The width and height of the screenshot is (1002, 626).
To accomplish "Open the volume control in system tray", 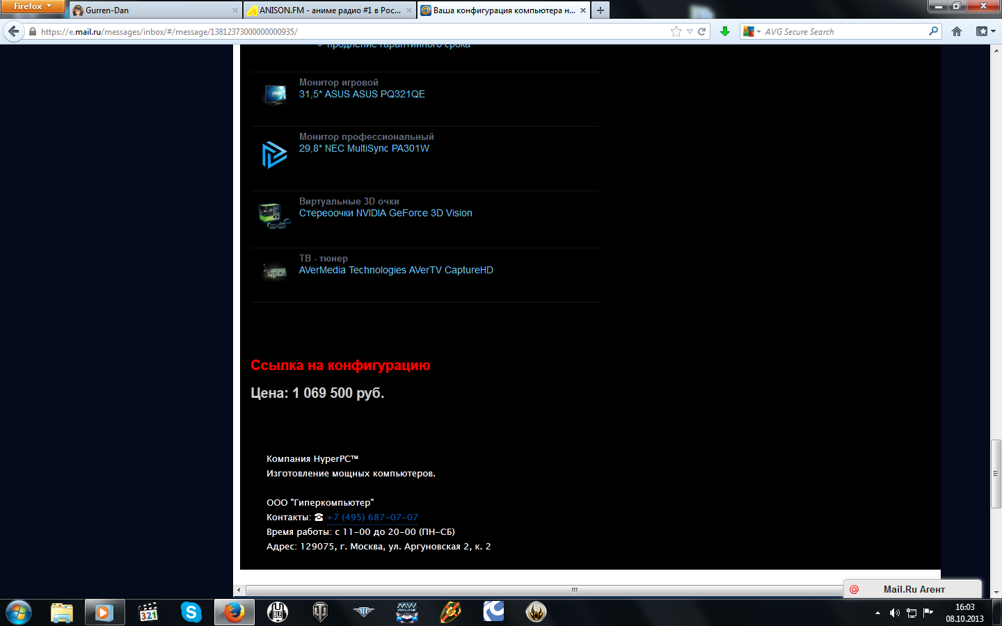I will (x=895, y=613).
